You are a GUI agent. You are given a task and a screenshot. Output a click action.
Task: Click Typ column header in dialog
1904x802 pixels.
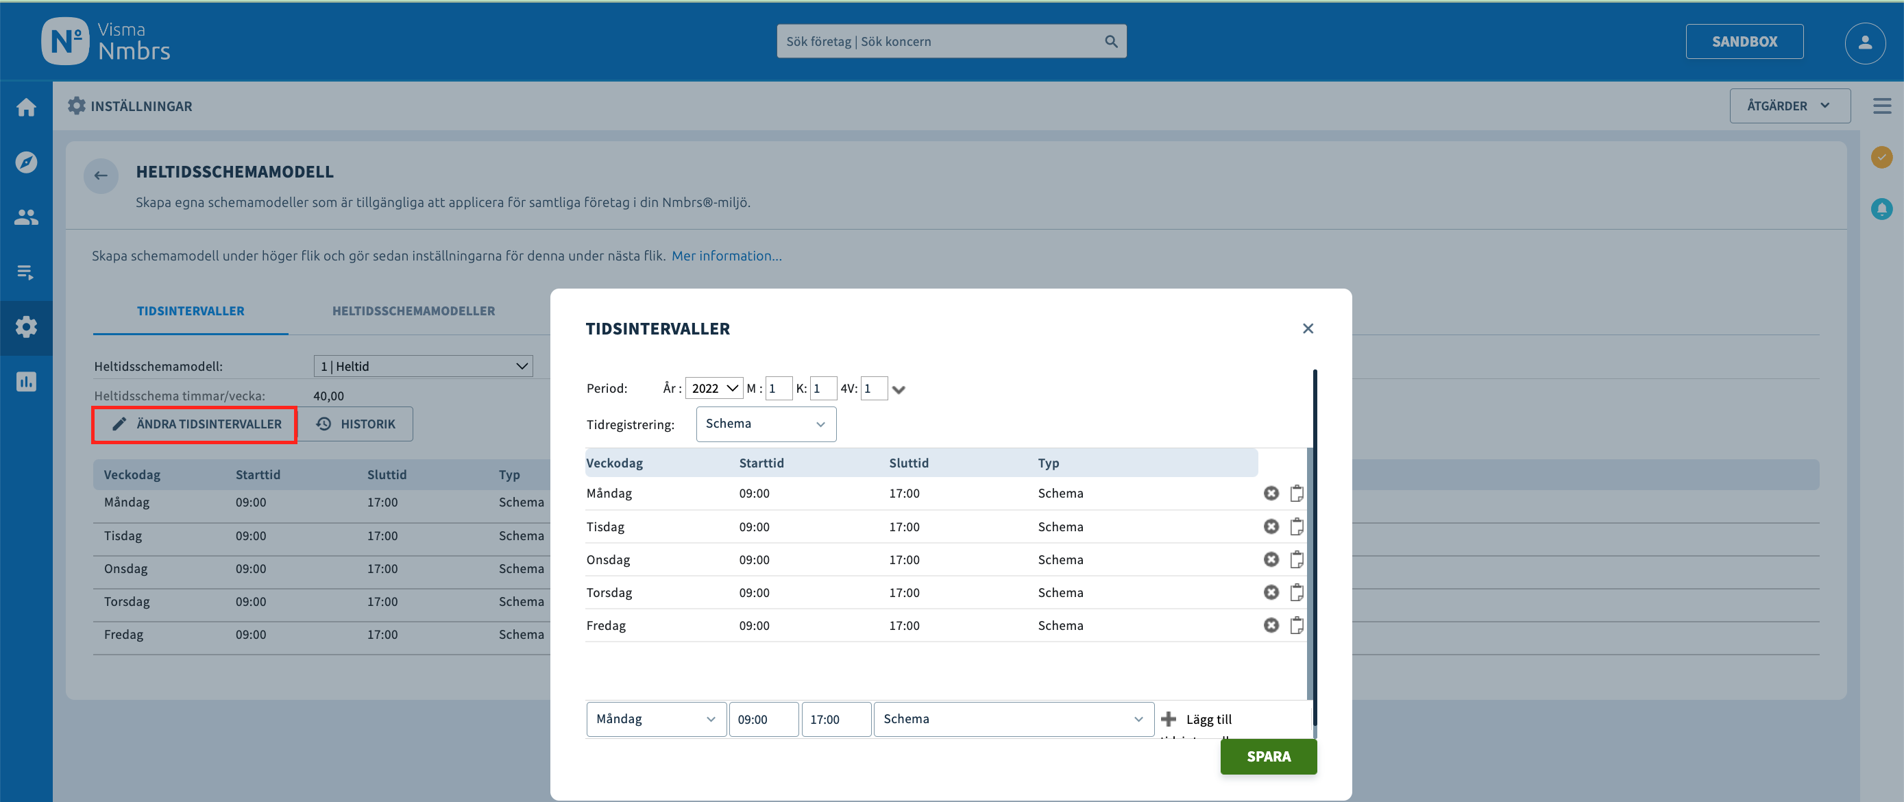[1048, 463]
